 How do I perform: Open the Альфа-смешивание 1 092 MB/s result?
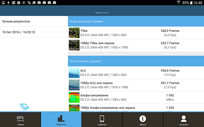point(170,97)
